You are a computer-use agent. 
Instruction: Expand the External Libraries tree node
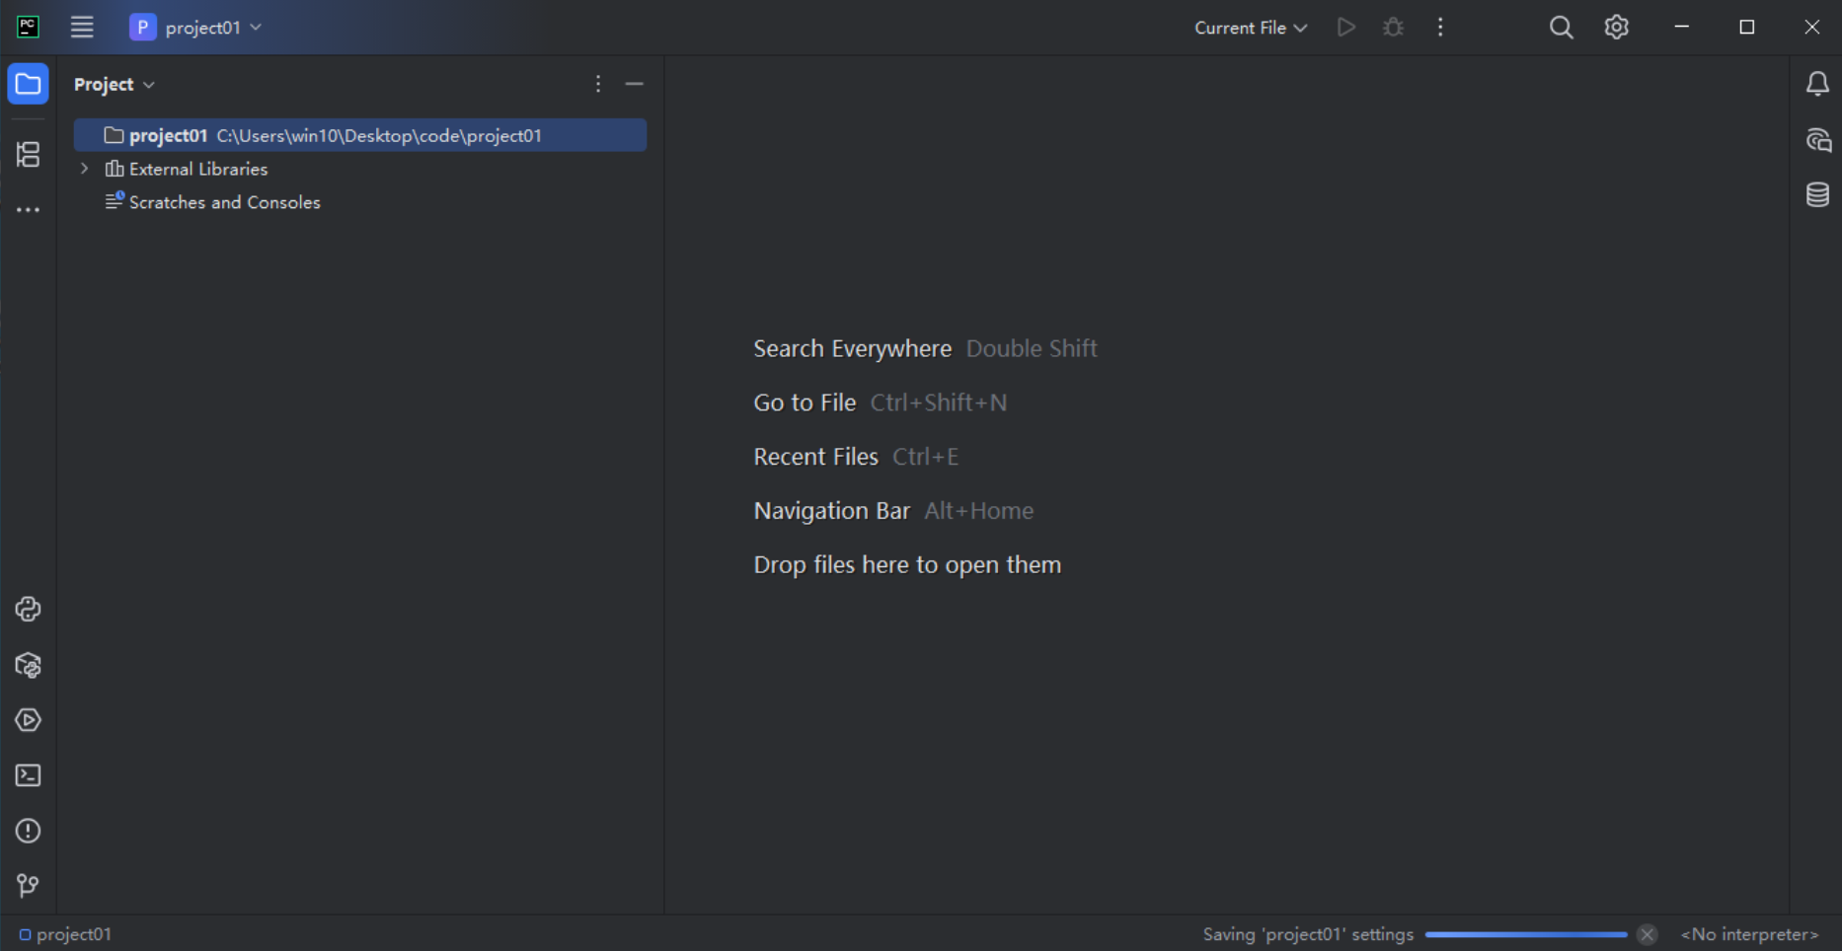tap(85, 169)
